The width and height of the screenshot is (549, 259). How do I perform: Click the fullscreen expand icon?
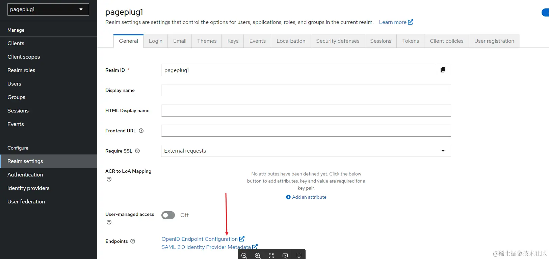271,256
